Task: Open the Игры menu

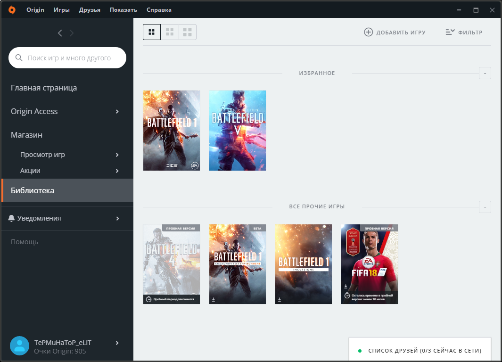Action: point(61,10)
